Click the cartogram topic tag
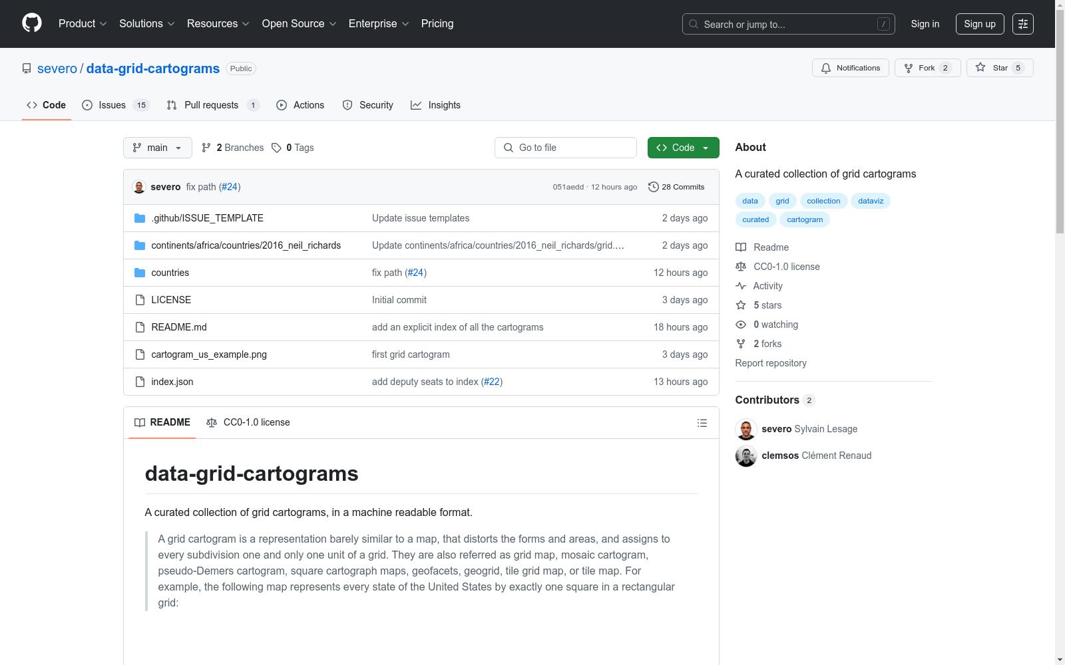Viewport: 1065px width, 665px height. click(805, 219)
